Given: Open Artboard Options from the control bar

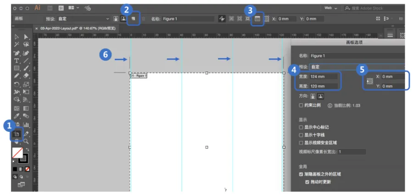Looking at the screenshot, I should (257, 19).
